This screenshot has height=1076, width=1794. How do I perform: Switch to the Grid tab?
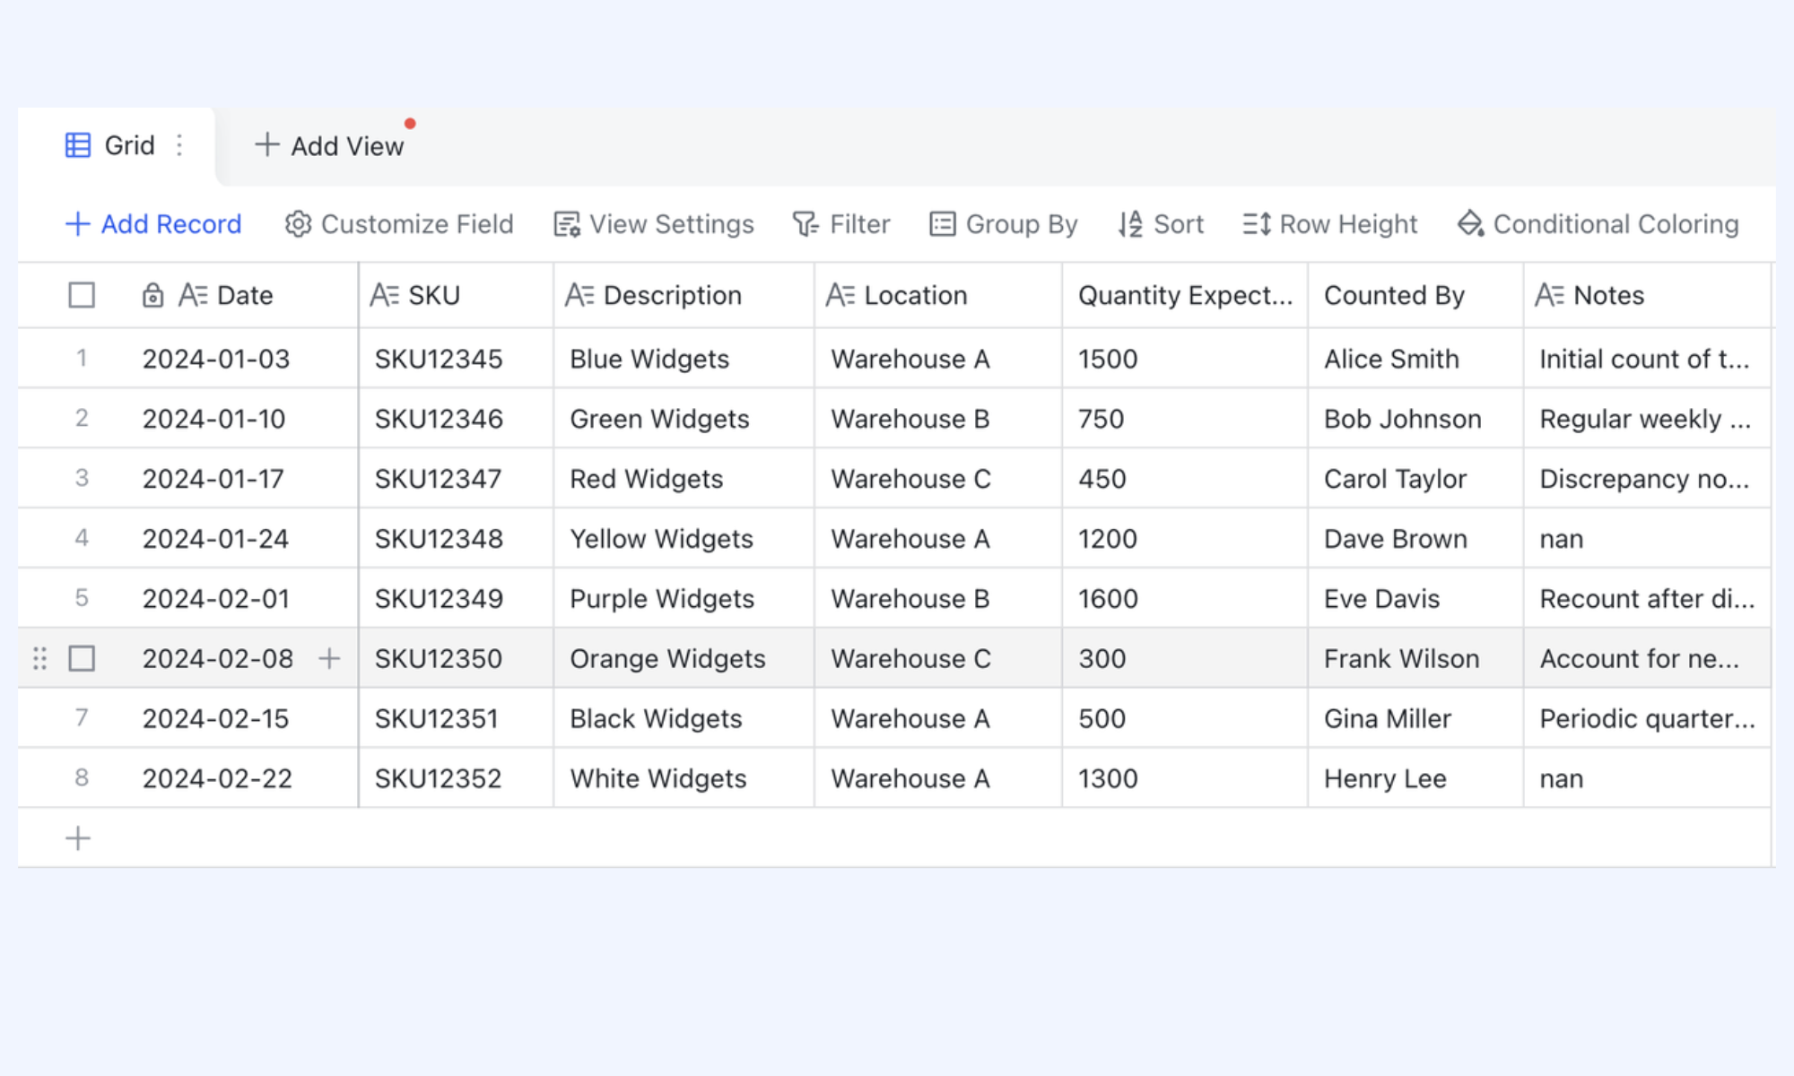[117, 146]
